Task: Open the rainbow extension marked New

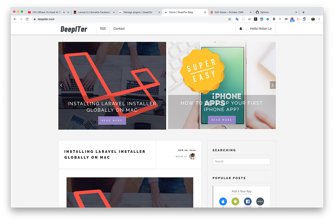Action: click(x=292, y=20)
